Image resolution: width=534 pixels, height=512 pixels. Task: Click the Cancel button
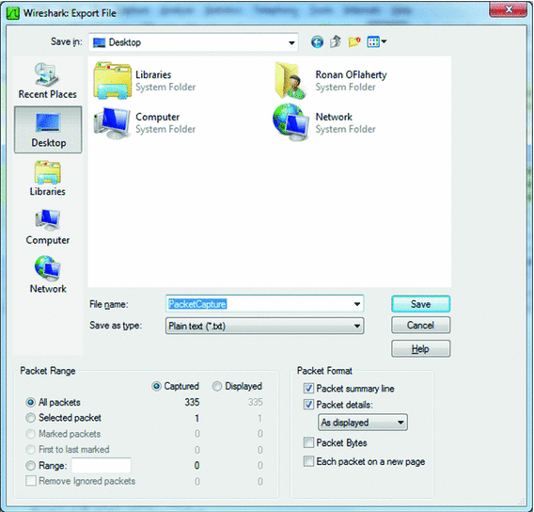420,326
